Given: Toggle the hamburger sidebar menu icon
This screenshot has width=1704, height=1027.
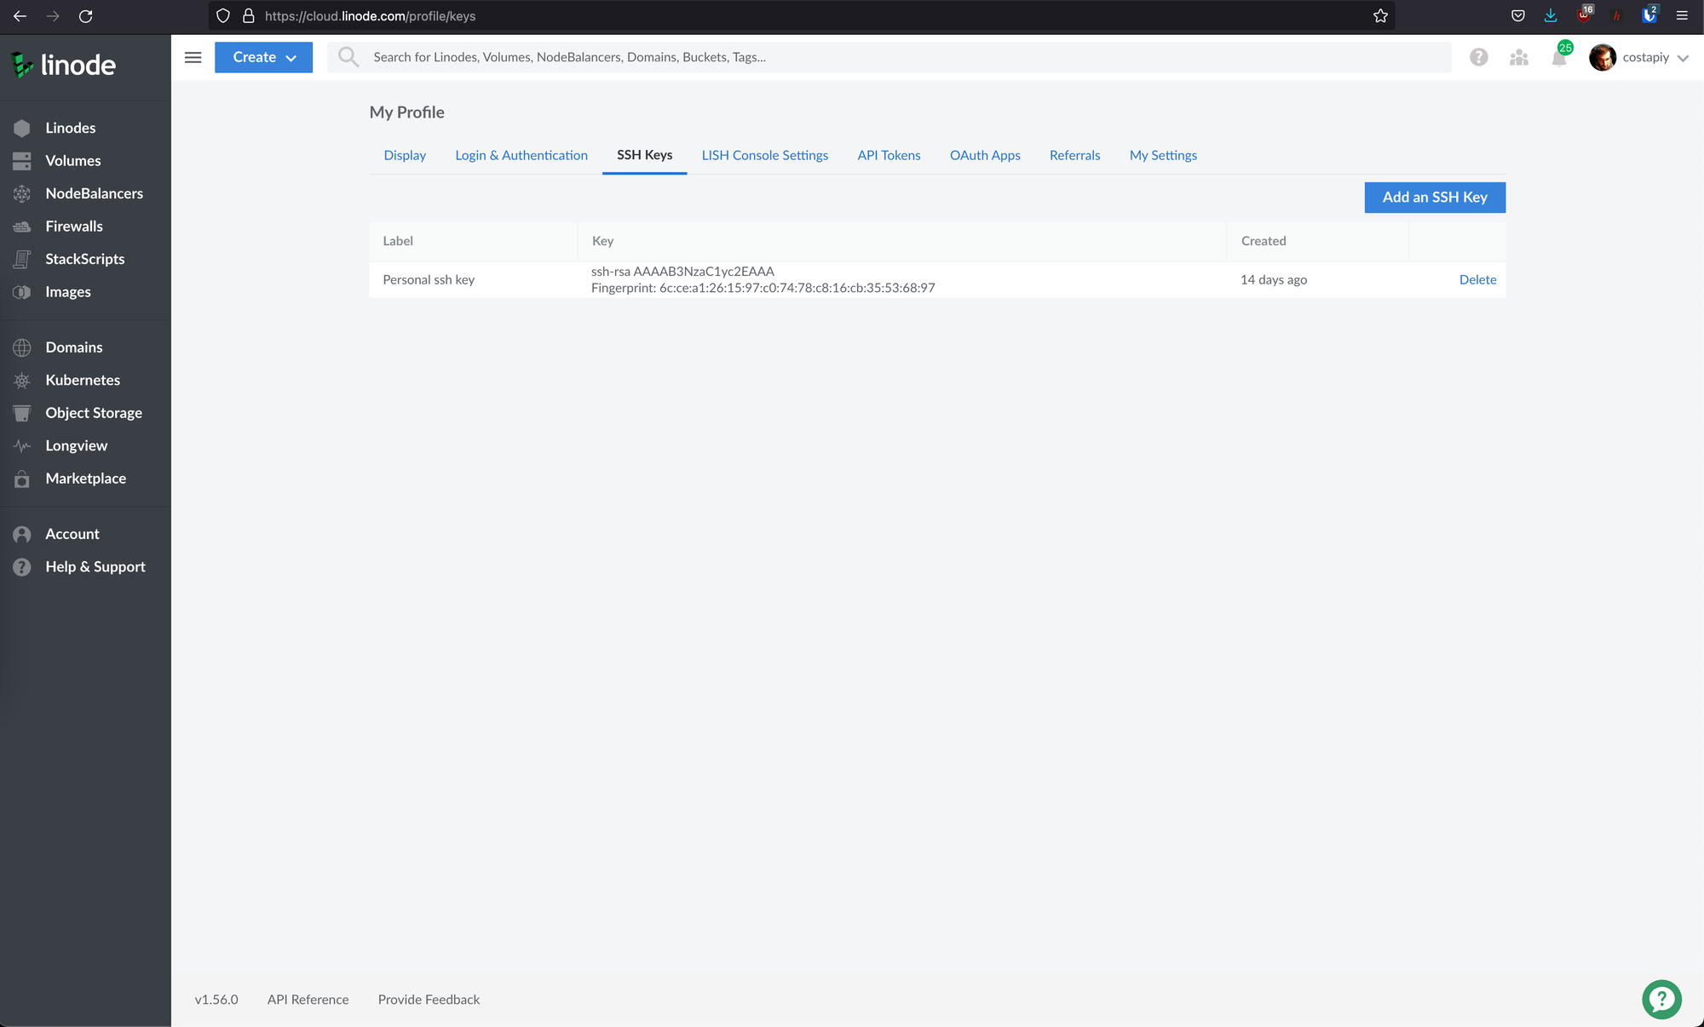Looking at the screenshot, I should (x=193, y=57).
